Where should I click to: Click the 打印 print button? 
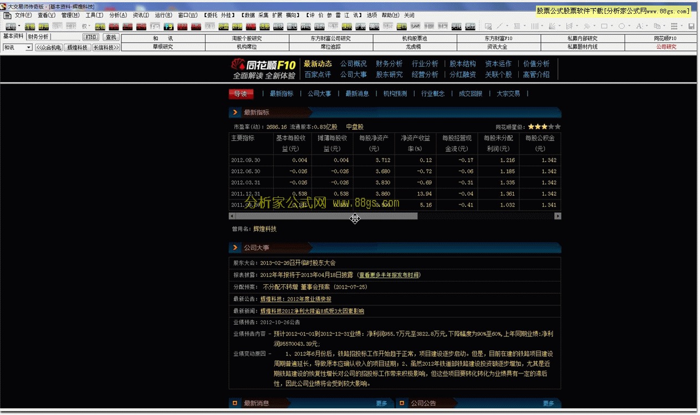[x=91, y=37]
